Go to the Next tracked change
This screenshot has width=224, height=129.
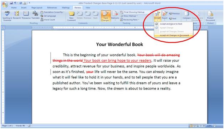[173, 19]
